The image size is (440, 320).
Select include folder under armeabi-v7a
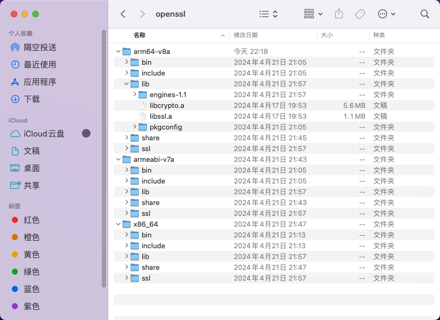pyautogui.click(x=274, y=181)
